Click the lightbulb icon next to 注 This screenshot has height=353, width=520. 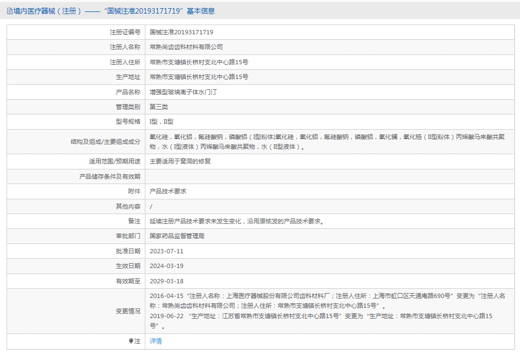pyautogui.click(x=131, y=341)
